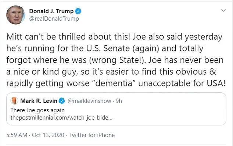233x146 pixels.
Task: Open the Twitter for iPhone source link
Action: (x=92, y=135)
